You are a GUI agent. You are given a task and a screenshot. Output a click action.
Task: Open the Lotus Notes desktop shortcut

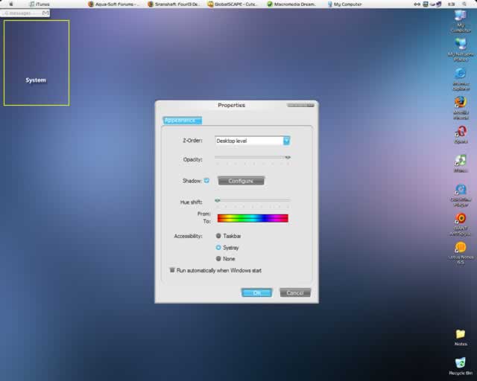click(461, 253)
